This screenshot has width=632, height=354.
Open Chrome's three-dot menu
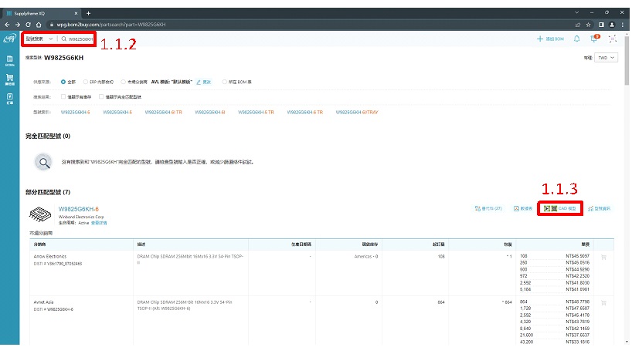tap(624, 25)
